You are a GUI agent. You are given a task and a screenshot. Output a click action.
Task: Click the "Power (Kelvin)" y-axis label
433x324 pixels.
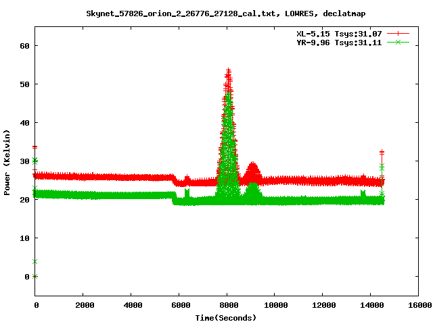pos(7,163)
